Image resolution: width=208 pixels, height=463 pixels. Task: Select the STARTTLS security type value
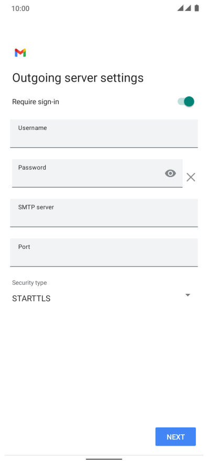point(31,299)
